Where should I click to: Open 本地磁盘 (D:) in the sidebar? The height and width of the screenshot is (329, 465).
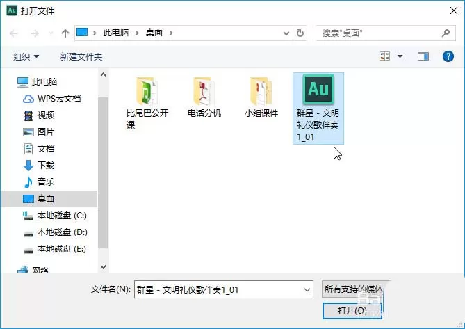pyautogui.click(x=55, y=232)
